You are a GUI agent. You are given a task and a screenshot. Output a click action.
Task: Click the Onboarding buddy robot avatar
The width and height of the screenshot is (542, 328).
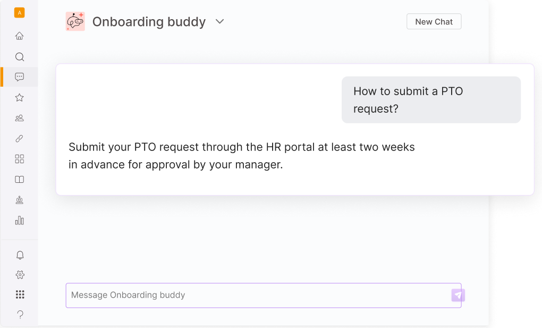pos(75,21)
